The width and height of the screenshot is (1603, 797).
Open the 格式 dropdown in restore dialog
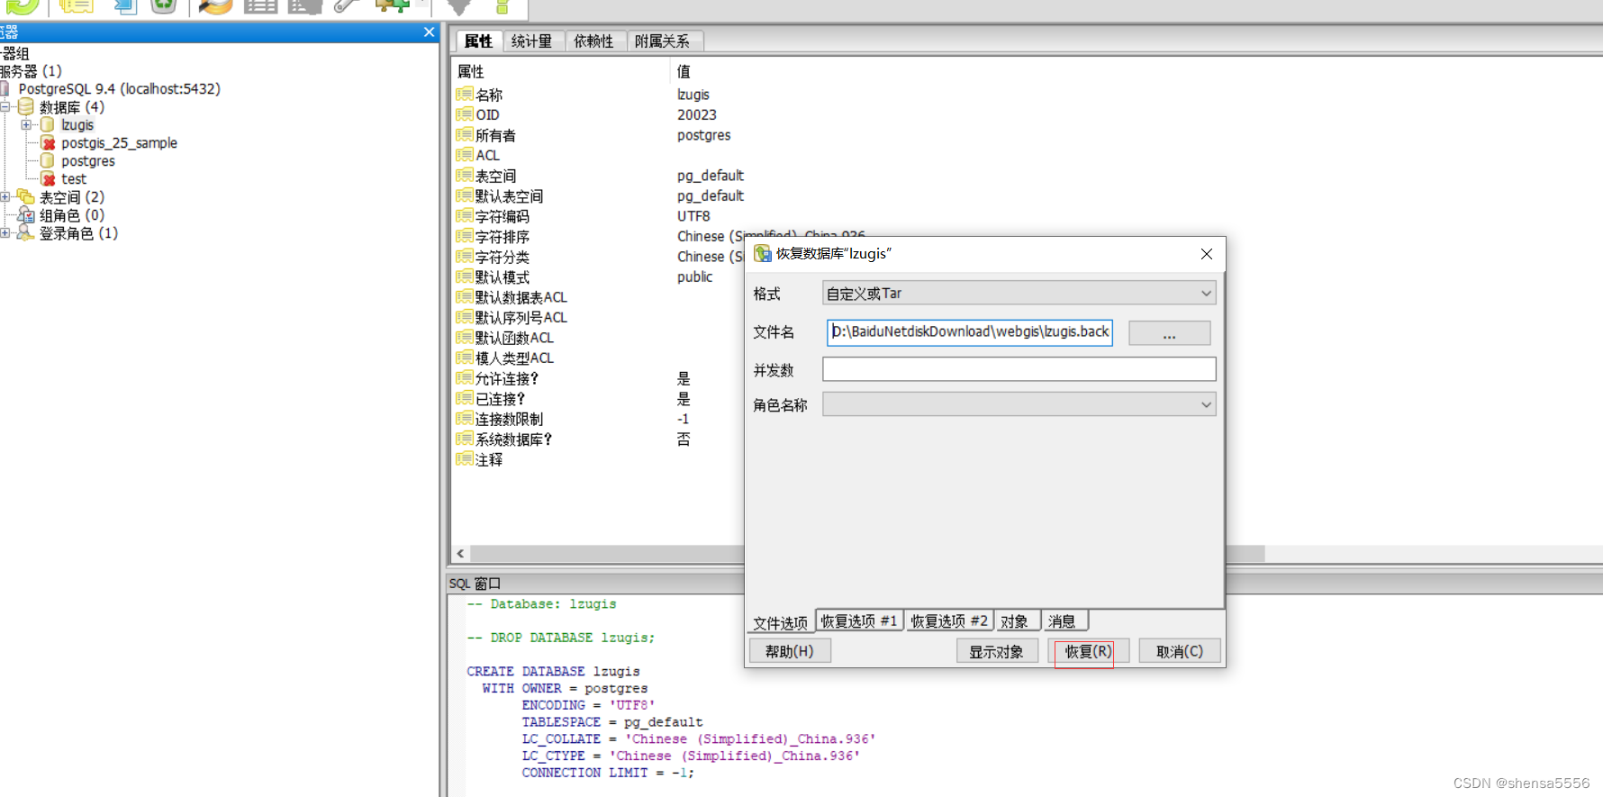[x=1019, y=293]
